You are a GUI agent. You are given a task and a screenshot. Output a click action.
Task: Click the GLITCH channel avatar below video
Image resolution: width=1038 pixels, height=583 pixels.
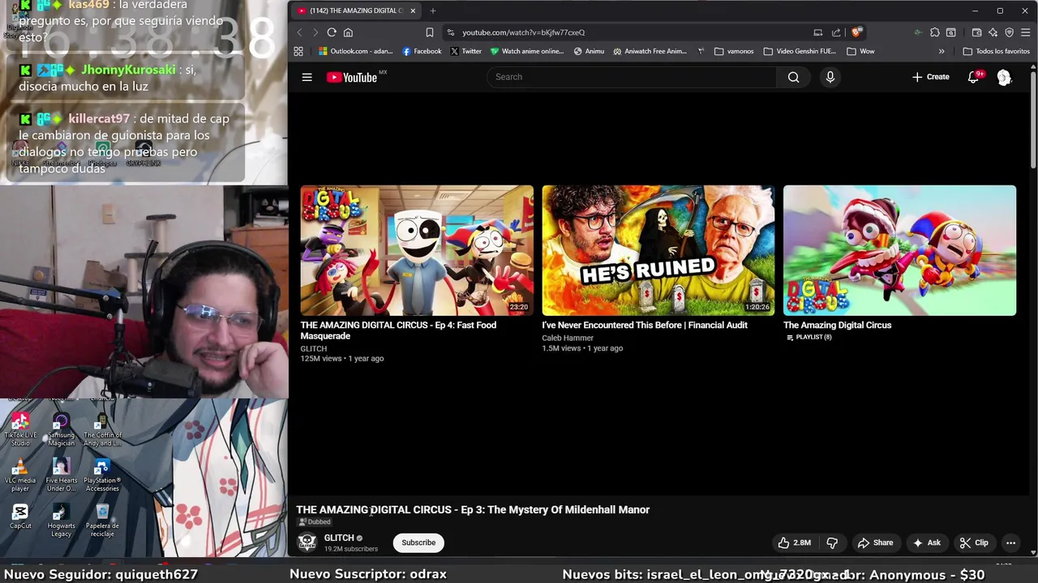point(307,543)
